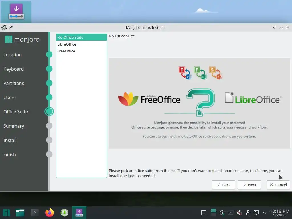Viewport: 292px width, 219px height.
Task: Click the green question mark graphic
Action: (x=201, y=102)
